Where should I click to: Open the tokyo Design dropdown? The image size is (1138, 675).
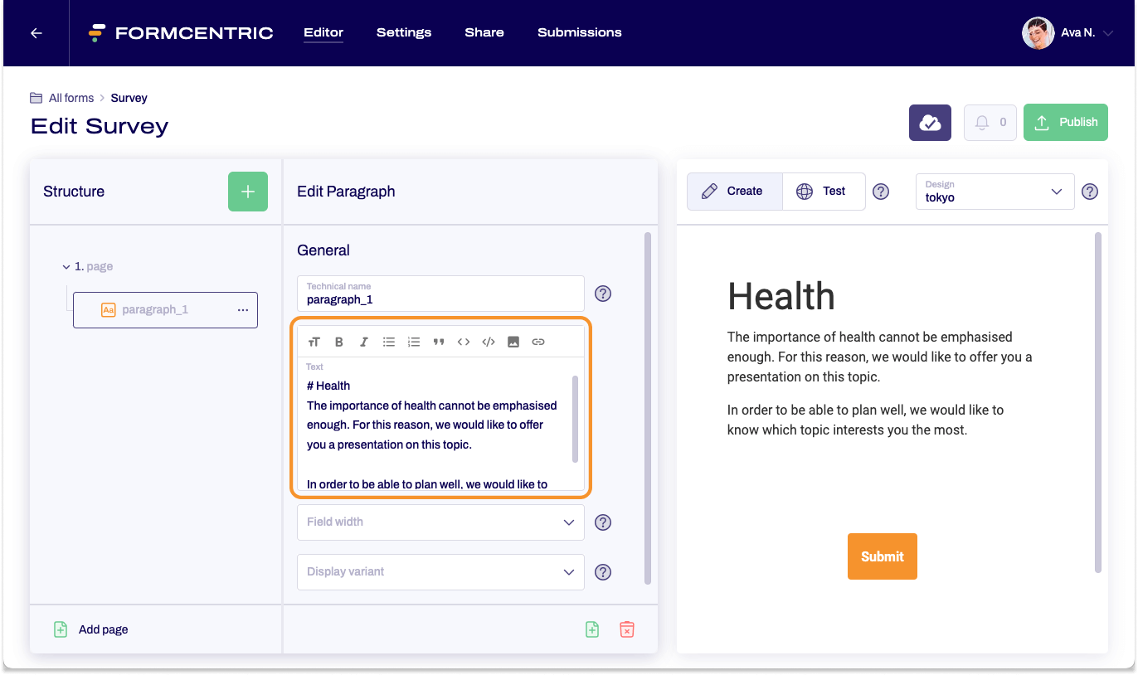click(995, 192)
